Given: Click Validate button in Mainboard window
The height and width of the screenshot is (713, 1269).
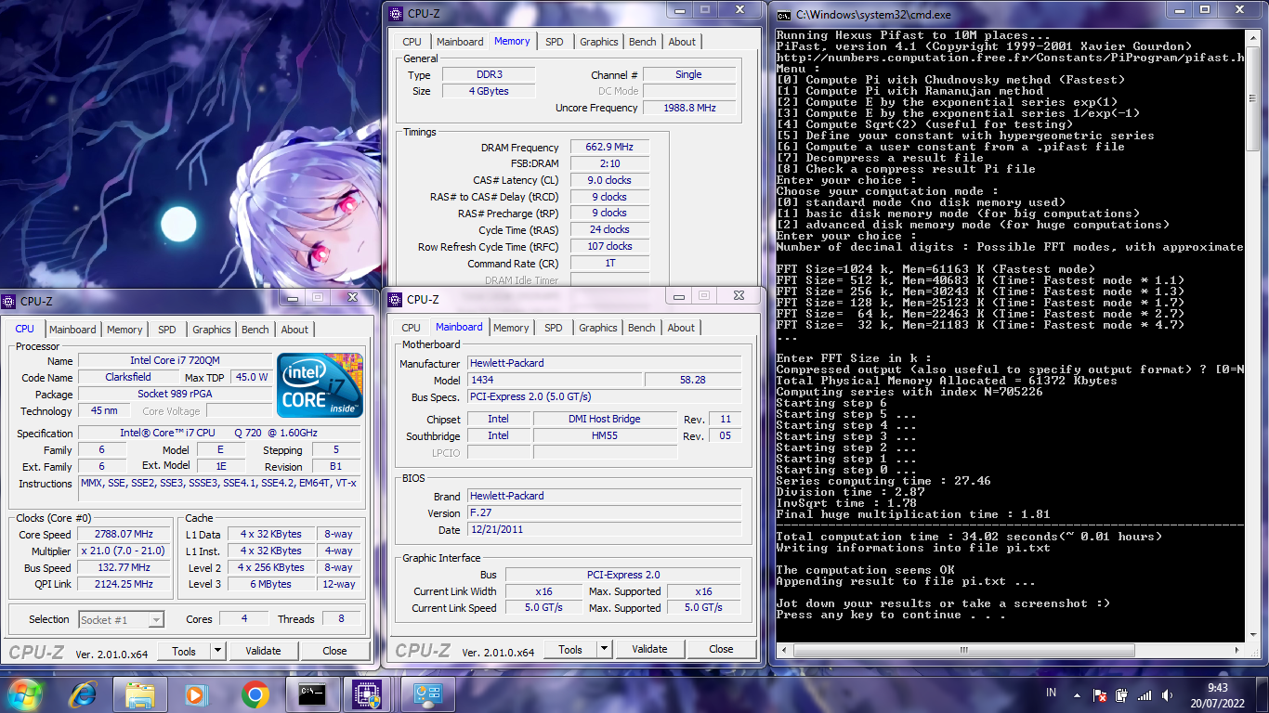Looking at the screenshot, I should (649, 649).
